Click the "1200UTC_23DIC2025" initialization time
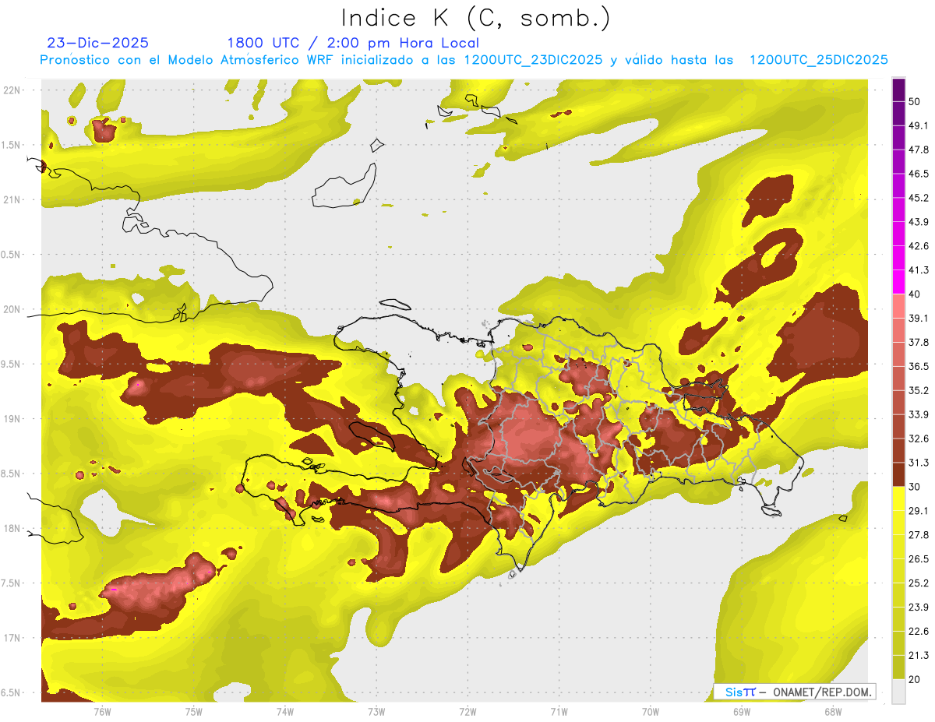The image size is (935, 722). 533,60
